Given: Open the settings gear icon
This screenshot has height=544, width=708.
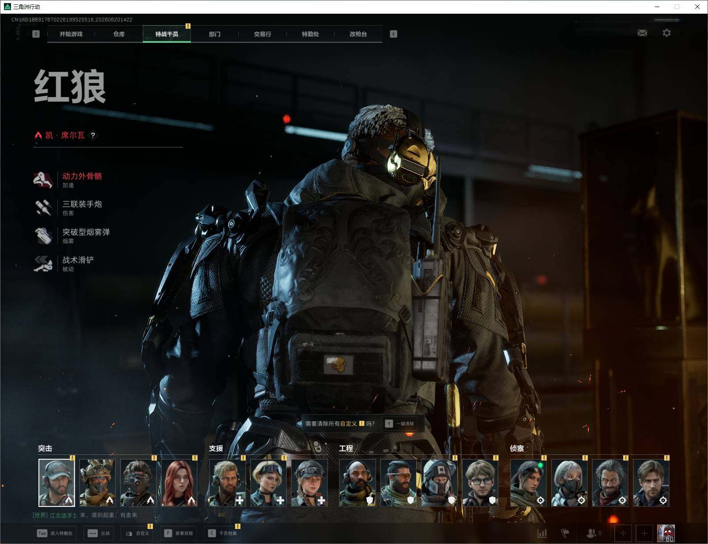Looking at the screenshot, I should click(x=666, y=33).
